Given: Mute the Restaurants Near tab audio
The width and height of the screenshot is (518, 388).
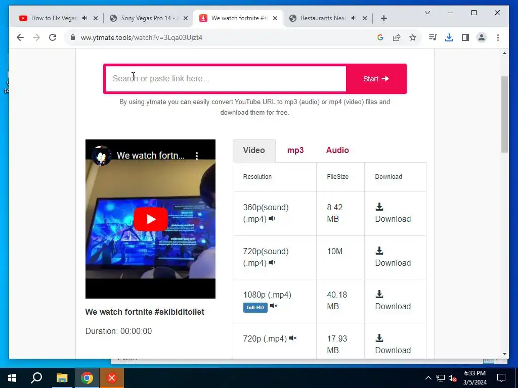Looking at the screenshot, I should pos(354,18).
